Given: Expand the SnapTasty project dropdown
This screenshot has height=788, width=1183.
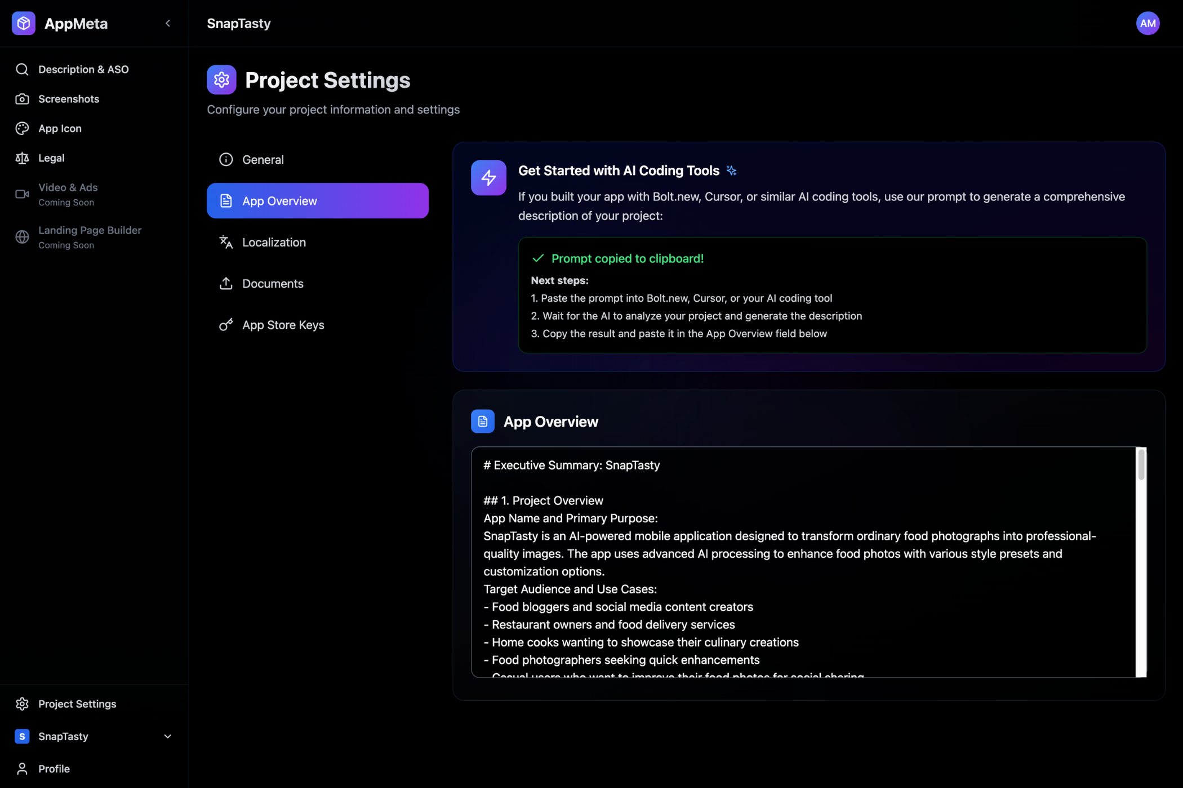Looking at the screenshot, I should click(167, 736).
